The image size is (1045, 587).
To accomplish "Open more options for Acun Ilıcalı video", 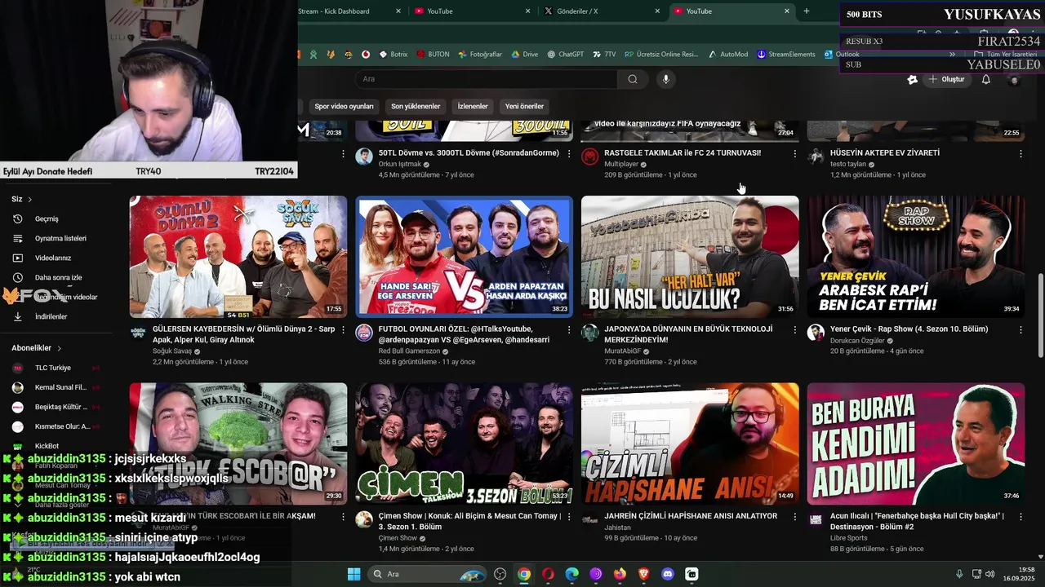I will coord(1021,516).
